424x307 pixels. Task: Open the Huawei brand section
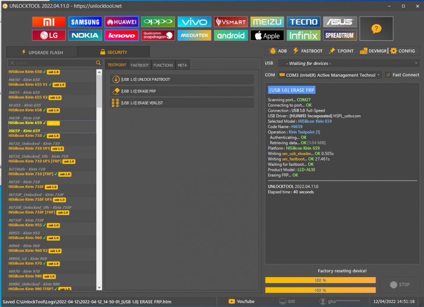tap(122, 22)
